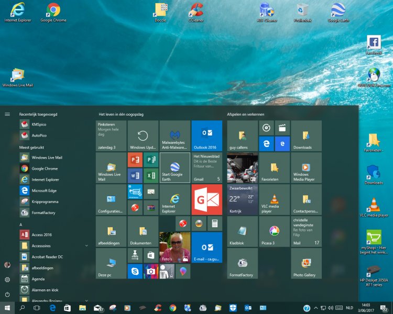Screen dimensions: 393x314
Task: Show hidden system tray icons
Action: pos(316,308)
